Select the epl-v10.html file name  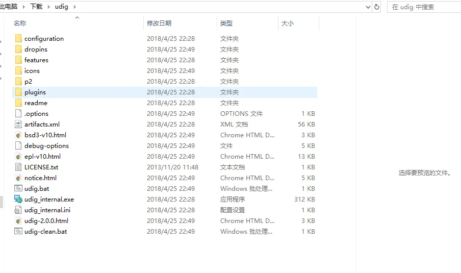pos(43,157)
